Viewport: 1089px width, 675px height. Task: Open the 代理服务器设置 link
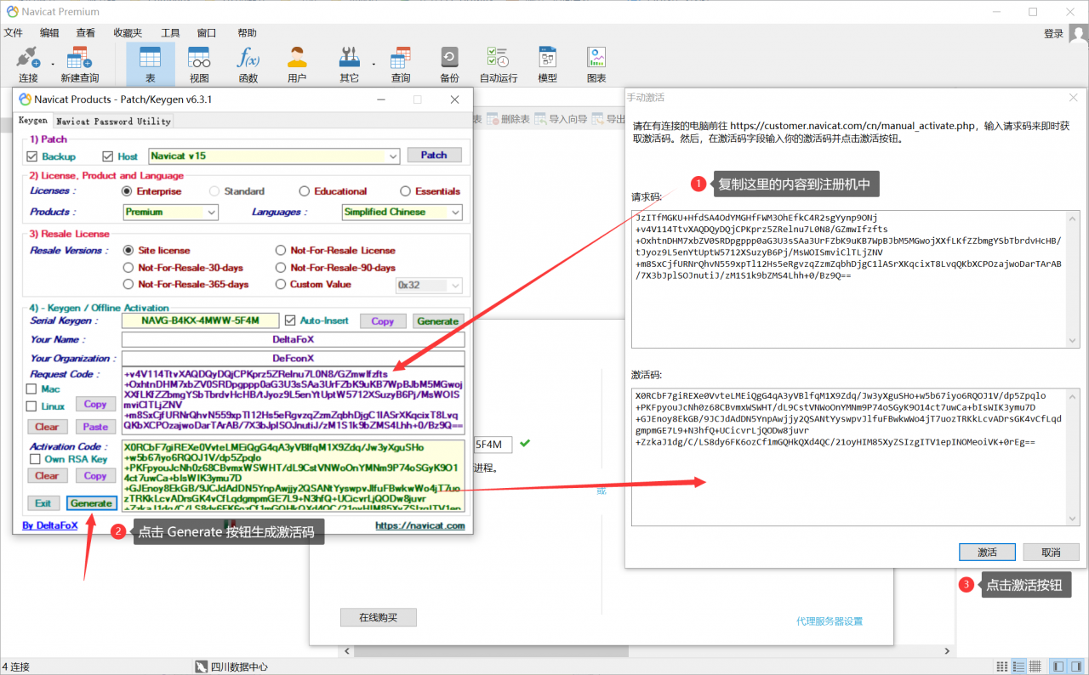point(829,621)
